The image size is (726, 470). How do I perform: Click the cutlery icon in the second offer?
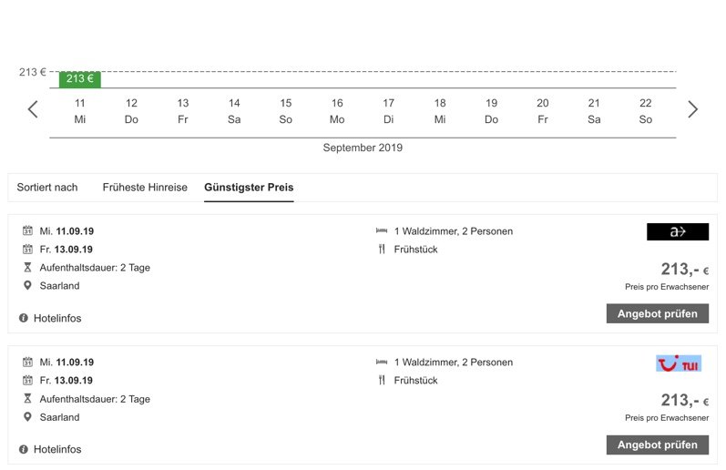[382, 380]
